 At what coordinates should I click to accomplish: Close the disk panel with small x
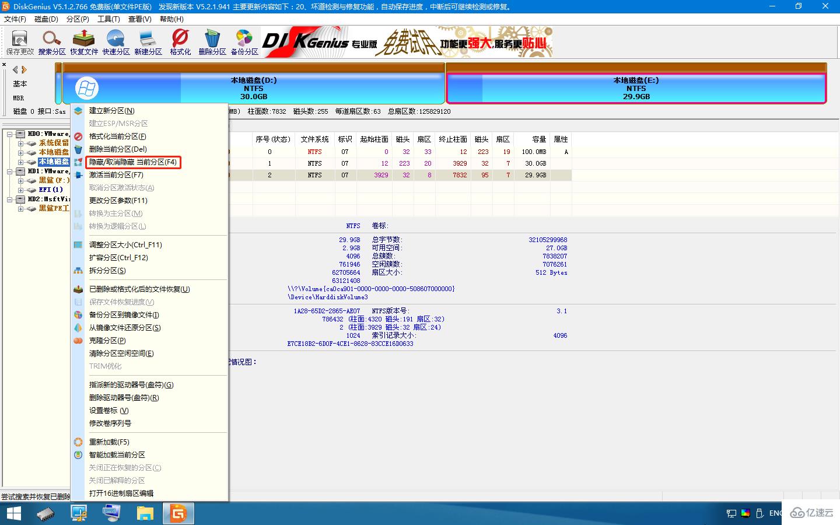pos(4,65)
